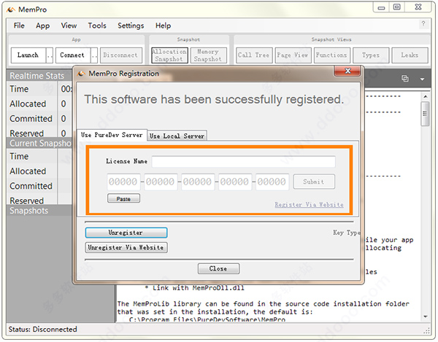438x342 pixels.
Task: Click the panel float window icon
Action: (x=405, y=79)
